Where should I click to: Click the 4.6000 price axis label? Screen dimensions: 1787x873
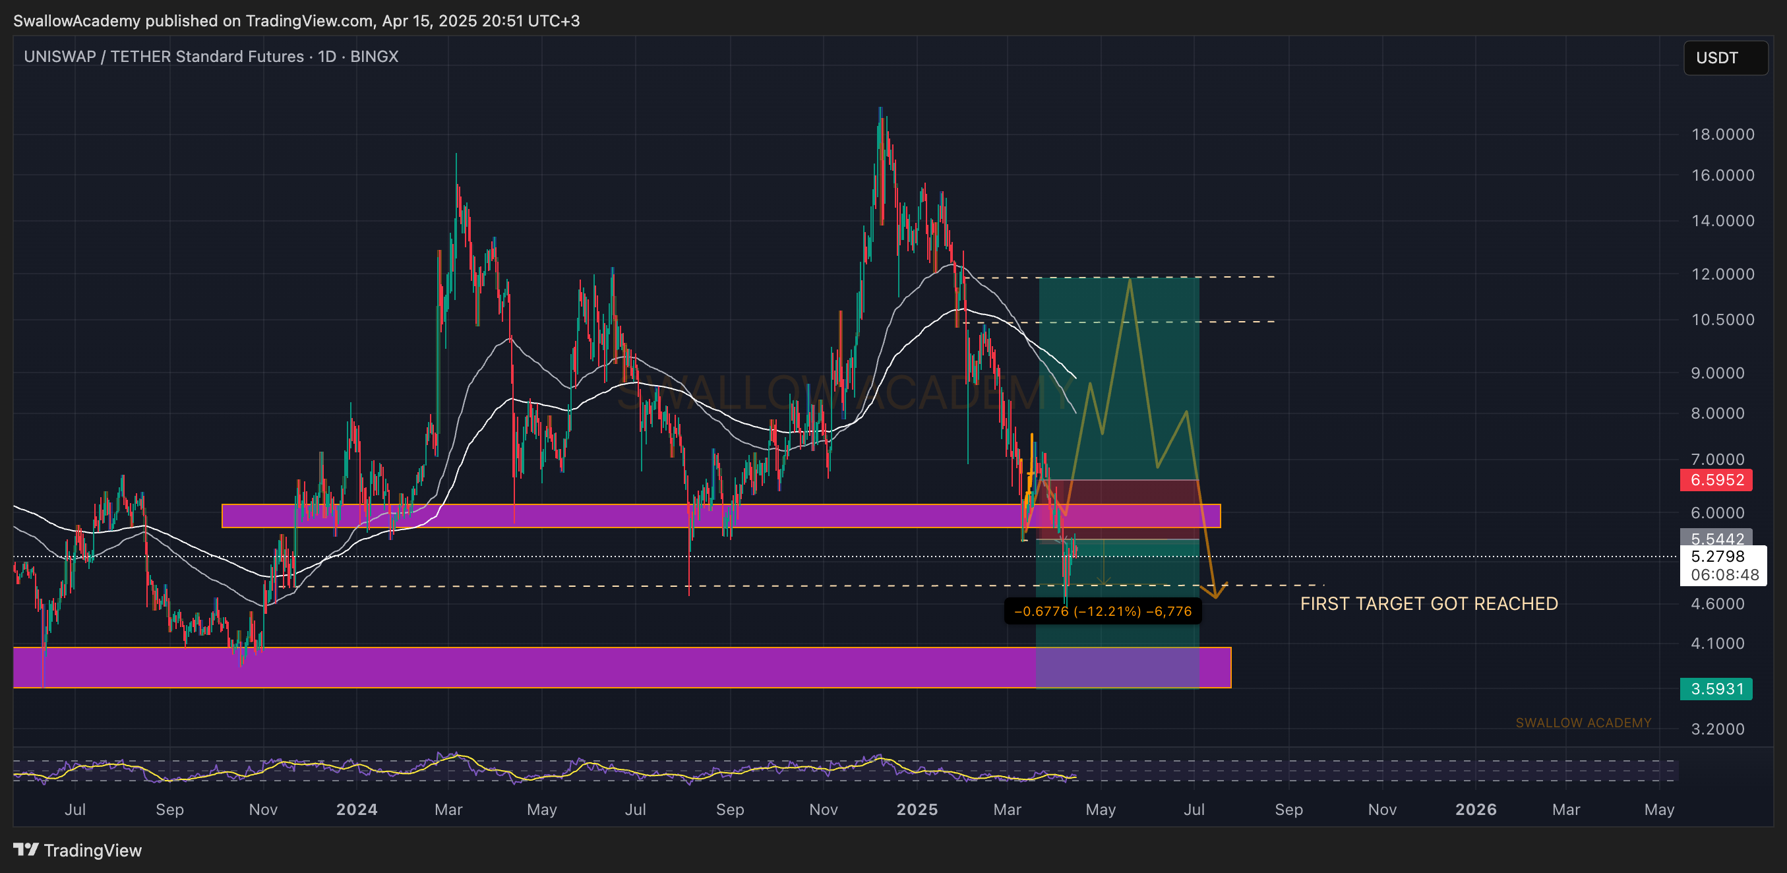(x=1718, y=604)
